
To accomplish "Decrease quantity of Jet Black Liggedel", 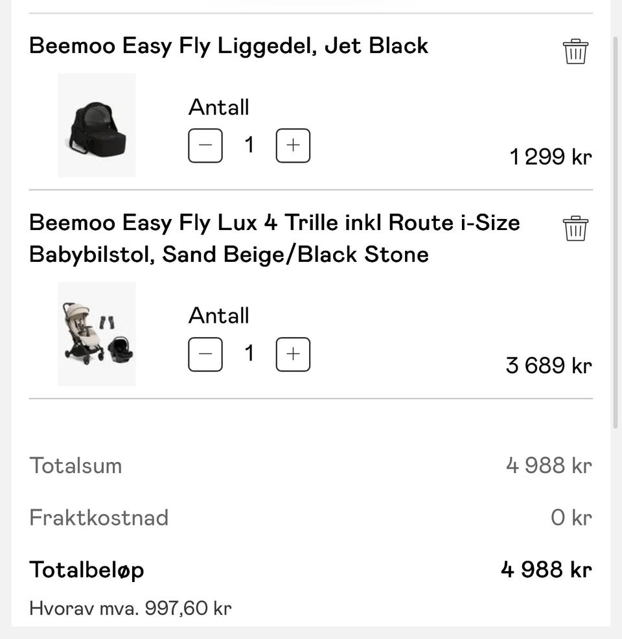I will [x=205, y=146].
